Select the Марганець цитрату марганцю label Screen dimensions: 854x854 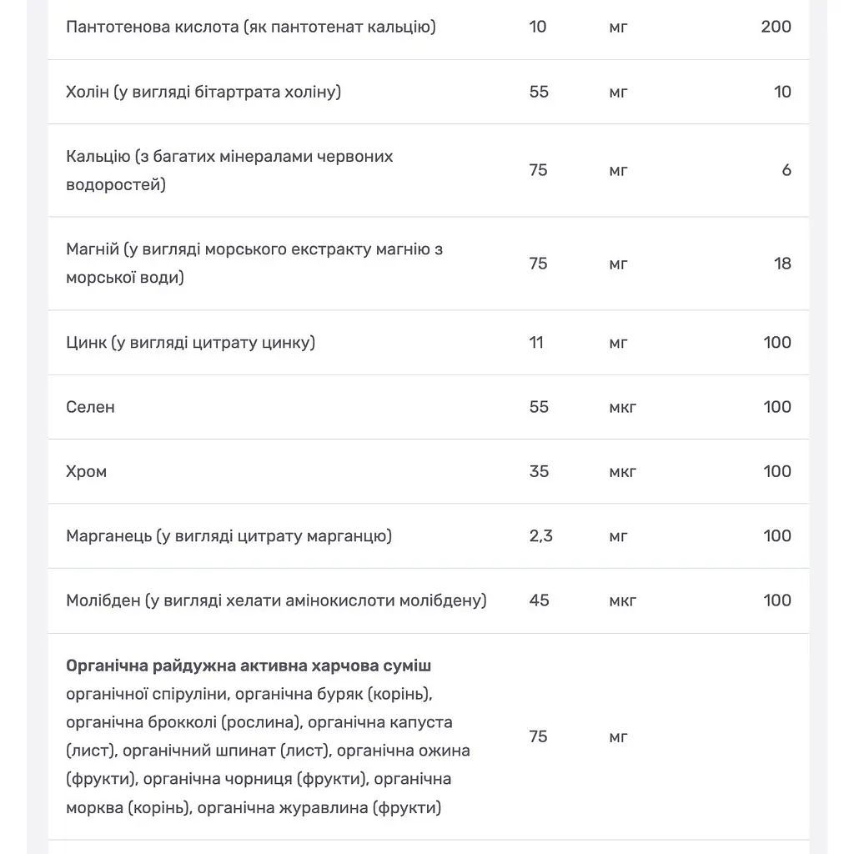tap(229, 536)
